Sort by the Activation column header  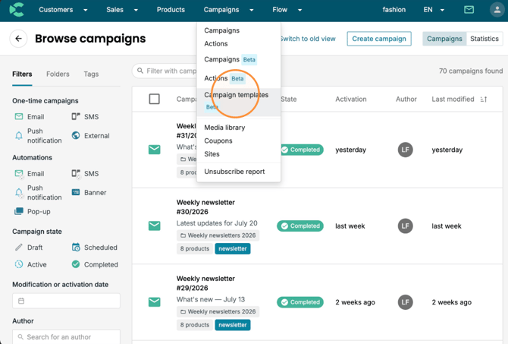pyautogui.click(x=350, y=99)
